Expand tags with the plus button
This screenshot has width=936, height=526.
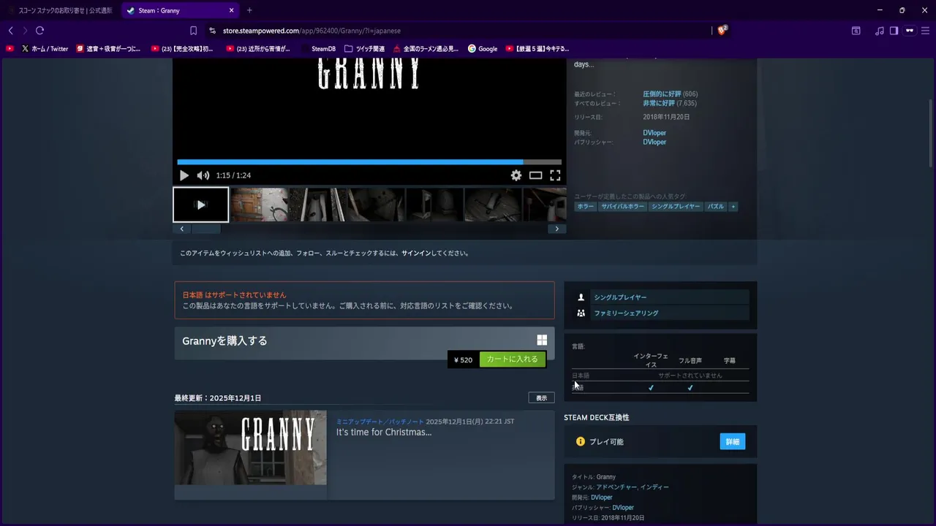tap(733, 207)
